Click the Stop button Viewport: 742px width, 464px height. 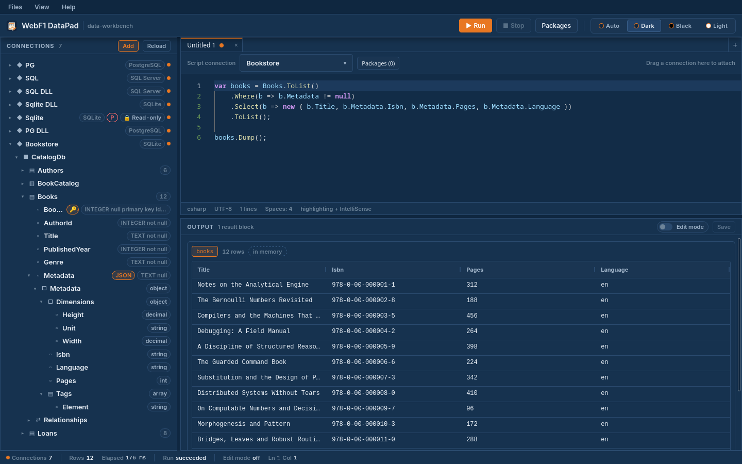click(514, 26)
